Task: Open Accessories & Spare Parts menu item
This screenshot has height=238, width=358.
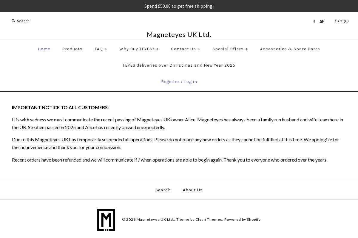Action: pos(290,49)
